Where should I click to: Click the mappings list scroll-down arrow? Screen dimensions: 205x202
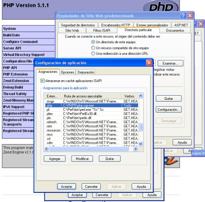click(140, 144)
